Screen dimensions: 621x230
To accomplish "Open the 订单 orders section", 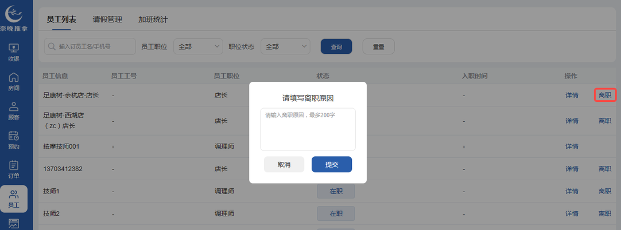I will coord(14,170).
